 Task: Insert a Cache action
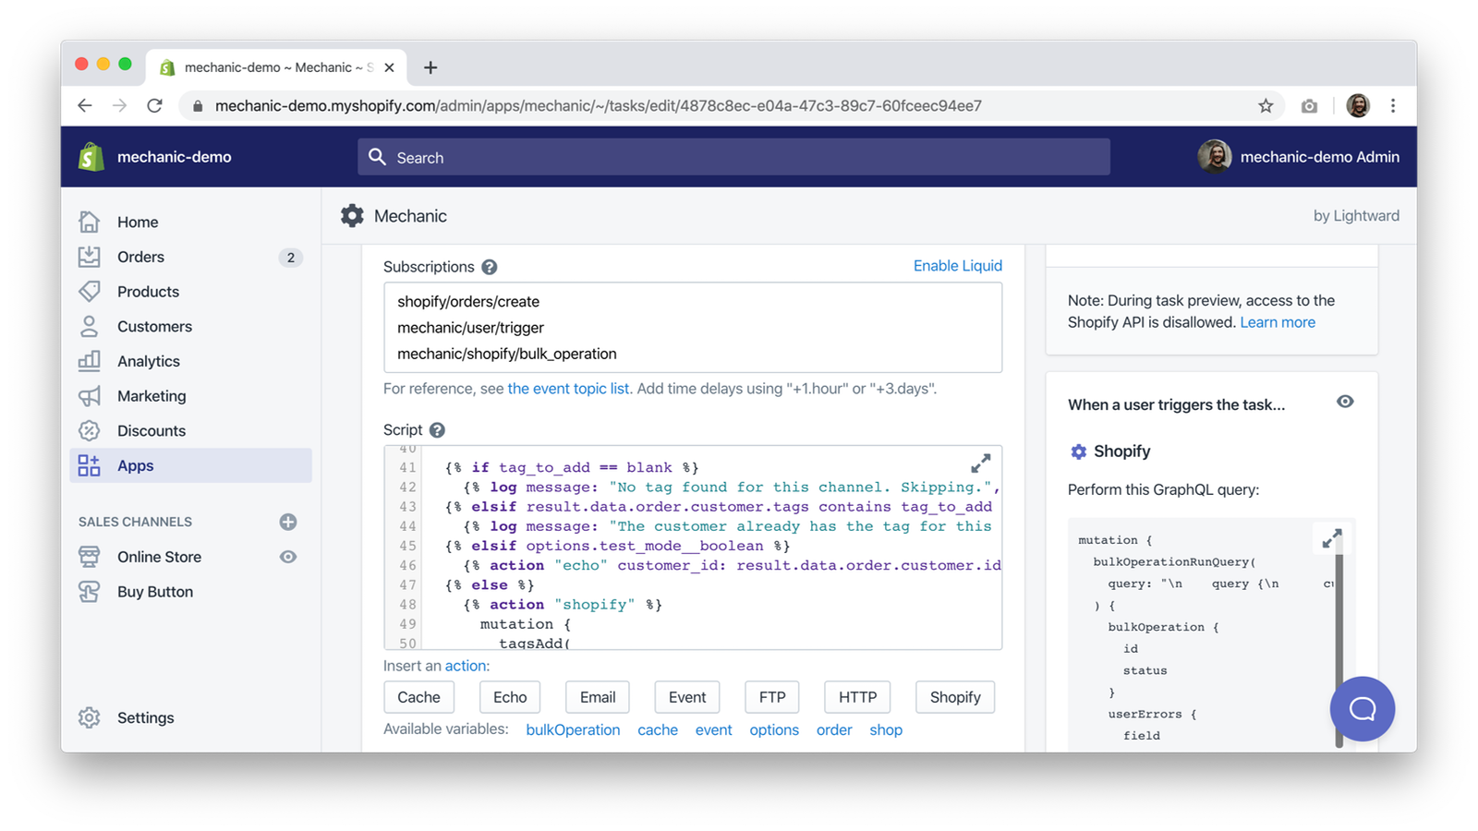(x=418, y=697)
